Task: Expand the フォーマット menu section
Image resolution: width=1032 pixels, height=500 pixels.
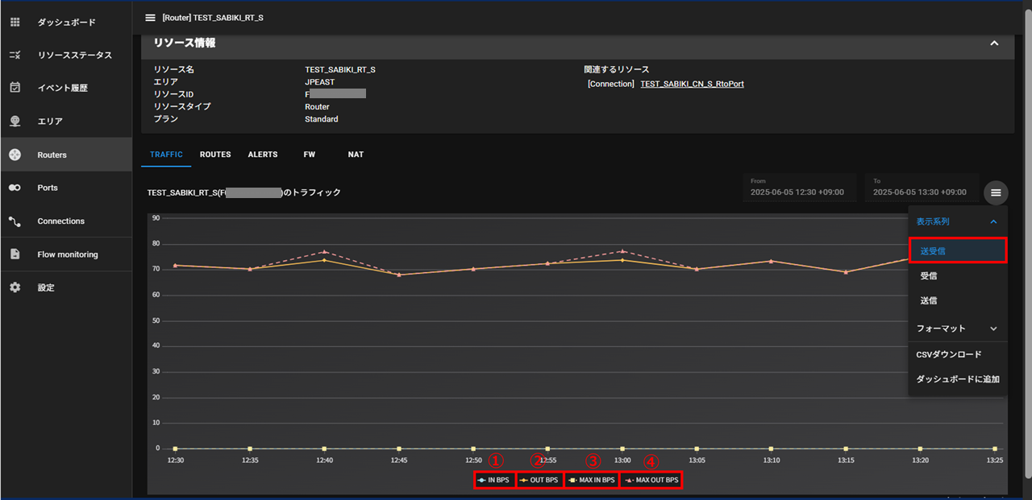Action: (993, 329)
